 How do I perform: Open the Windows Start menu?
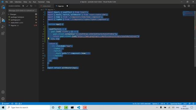pyautogui.click(x=3, y=107)
